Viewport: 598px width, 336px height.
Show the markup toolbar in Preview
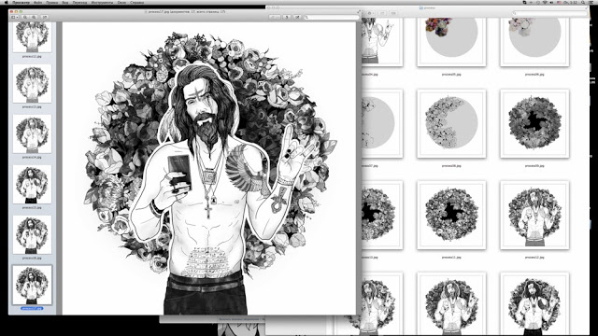pyautogui.click(x=297, y=17)
